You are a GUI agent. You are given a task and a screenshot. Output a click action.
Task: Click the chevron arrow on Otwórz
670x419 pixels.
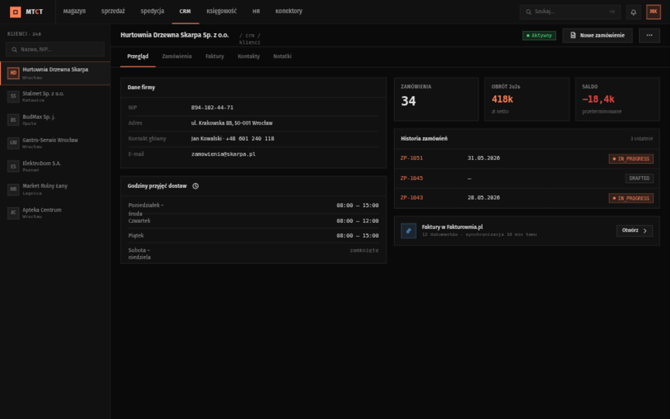click(645, 231)
